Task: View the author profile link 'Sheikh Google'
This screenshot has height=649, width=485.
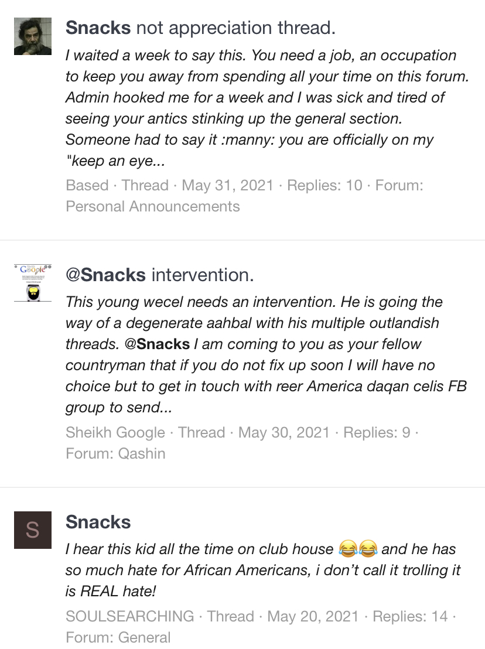Action: (115, 432)
